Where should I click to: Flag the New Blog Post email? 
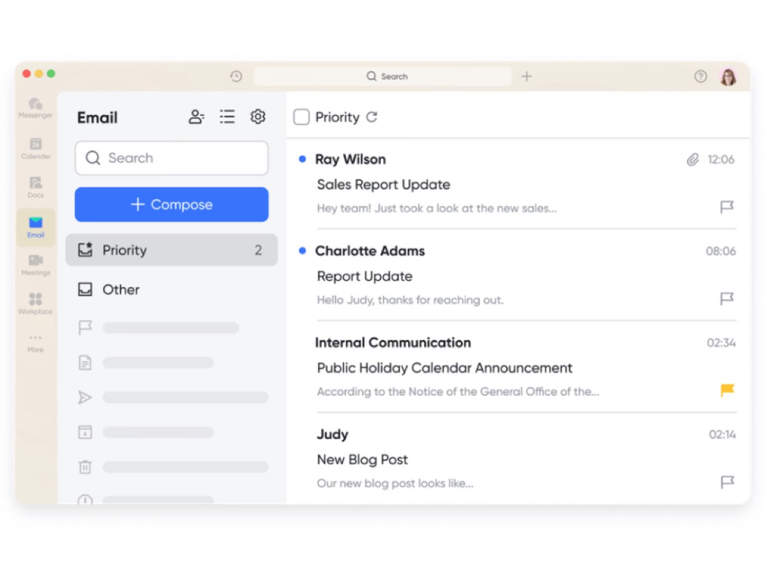click(x=726, y=482)
